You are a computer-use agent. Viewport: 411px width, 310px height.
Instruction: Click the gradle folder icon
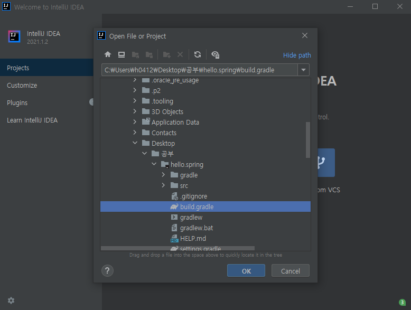click(x=174, y=175)
